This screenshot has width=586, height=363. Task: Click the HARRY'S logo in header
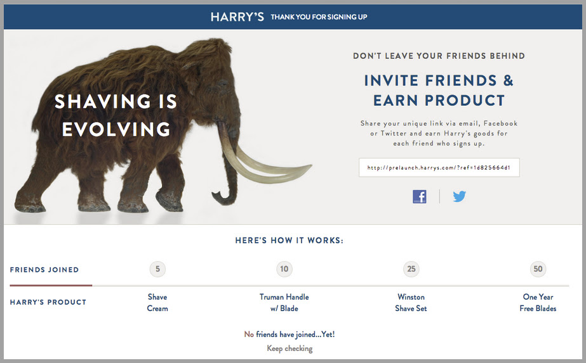237,17
